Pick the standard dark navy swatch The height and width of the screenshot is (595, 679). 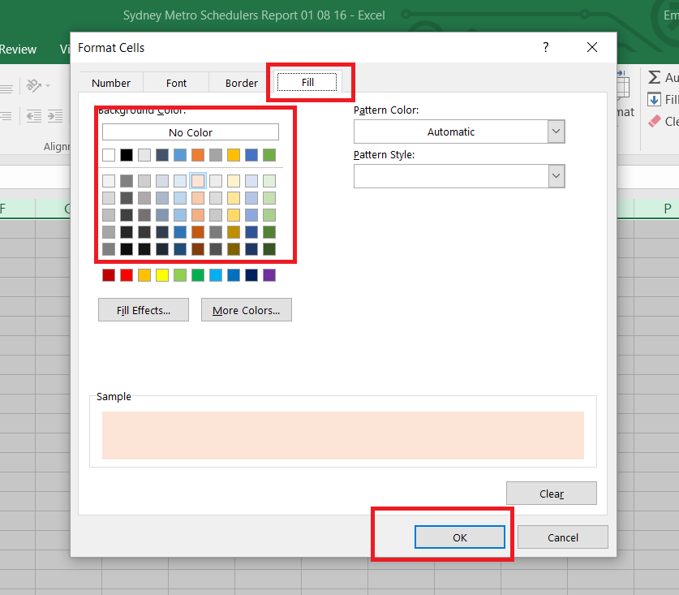click(x=251, y=274)
